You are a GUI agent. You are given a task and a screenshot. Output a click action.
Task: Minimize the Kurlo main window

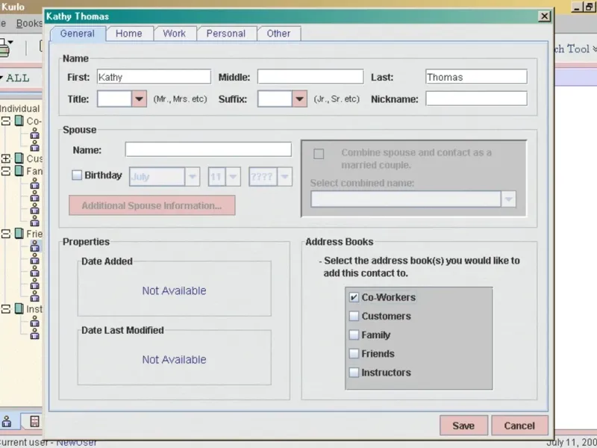(x=578, y=7)
